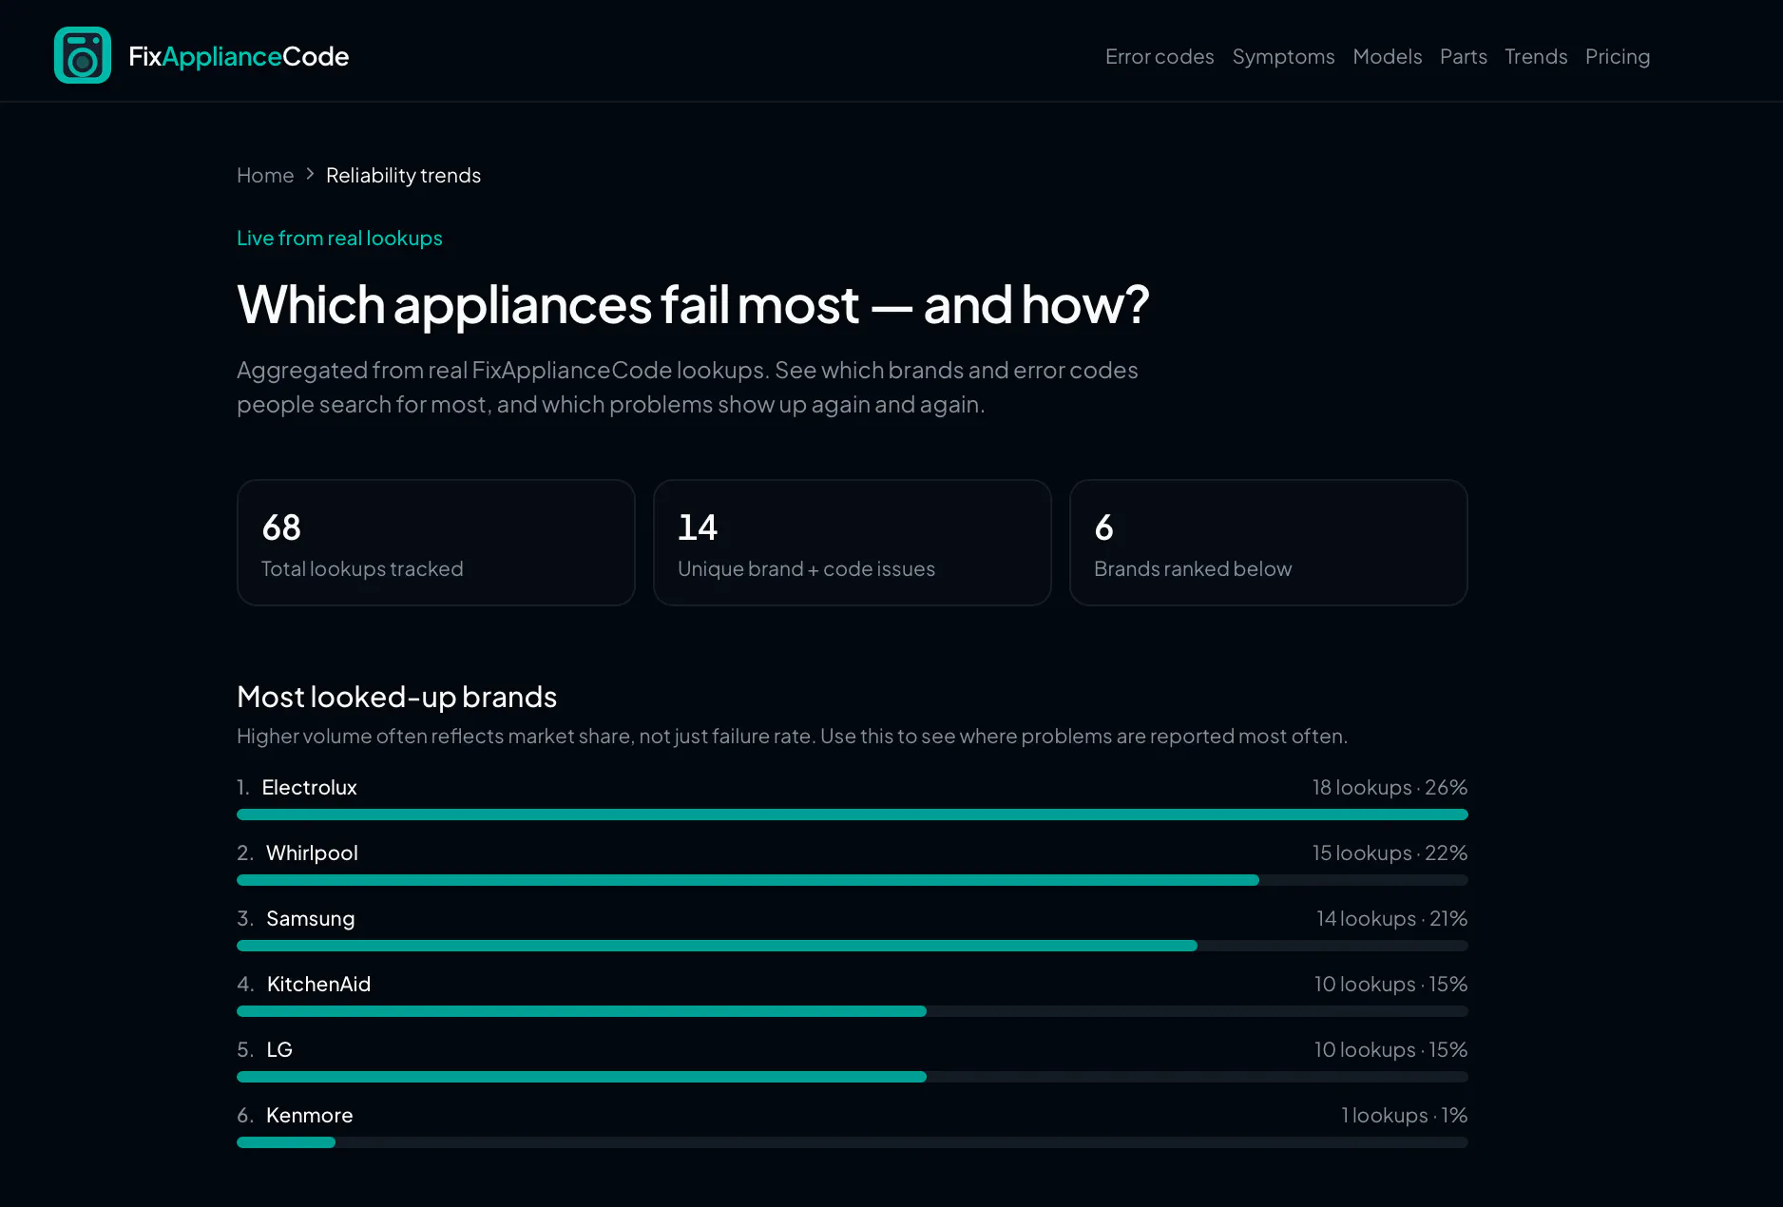Click the Whirlpool brand name
The width and height of the screenshot is (1783, 1207).
(x=312, y=853)
